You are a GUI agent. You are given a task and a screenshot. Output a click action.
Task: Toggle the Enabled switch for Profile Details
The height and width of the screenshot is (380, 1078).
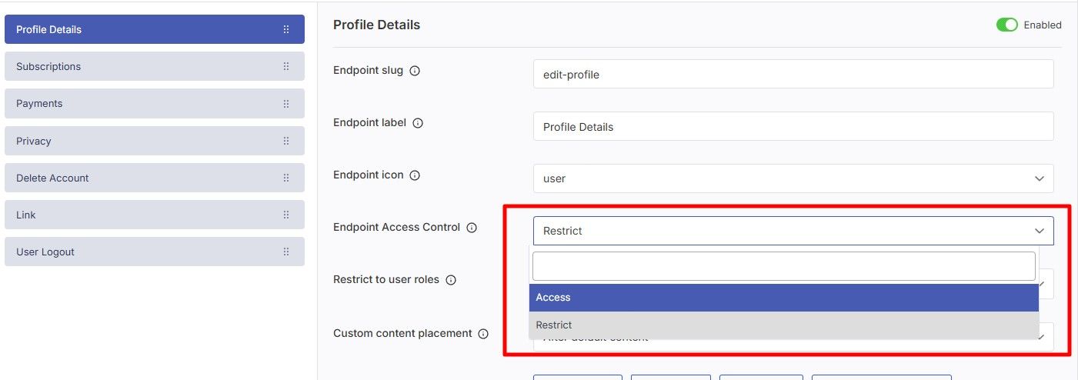tap(1007, 25)
